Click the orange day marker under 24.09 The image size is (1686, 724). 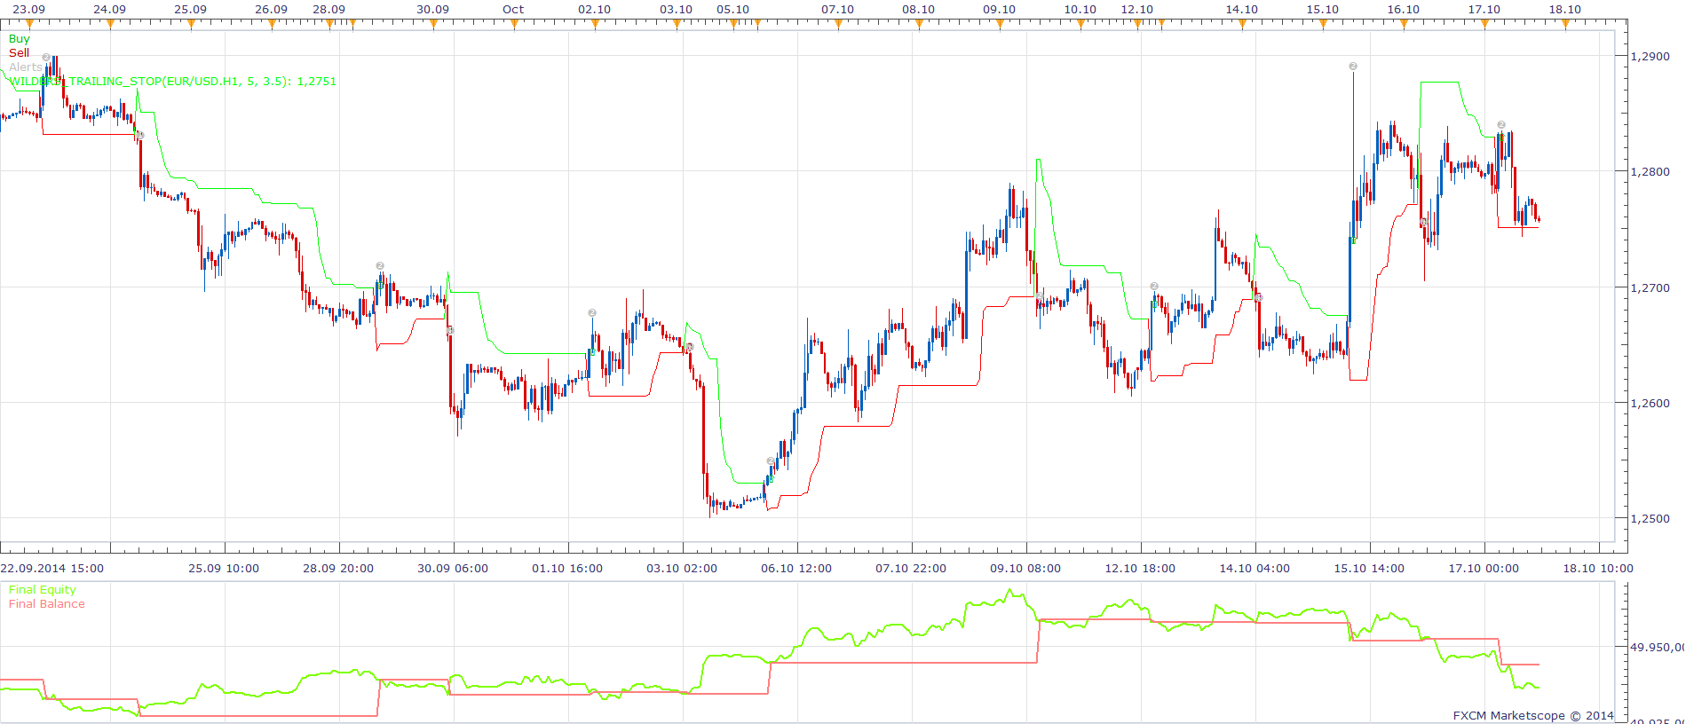pos(110,24)
